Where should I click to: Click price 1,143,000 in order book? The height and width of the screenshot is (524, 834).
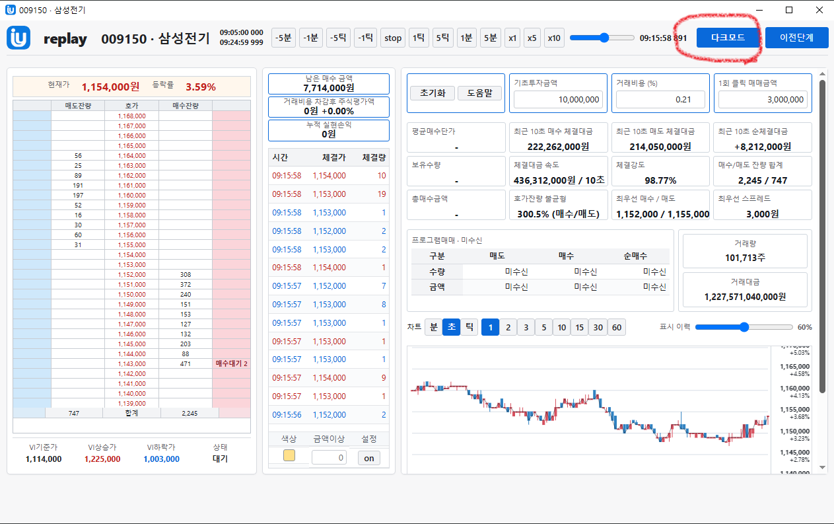coord(131,363)
